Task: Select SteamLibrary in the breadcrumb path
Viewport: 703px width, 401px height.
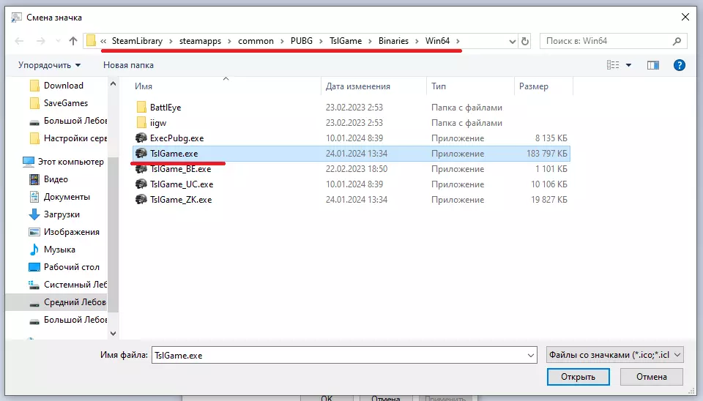Action: [137, 41]
